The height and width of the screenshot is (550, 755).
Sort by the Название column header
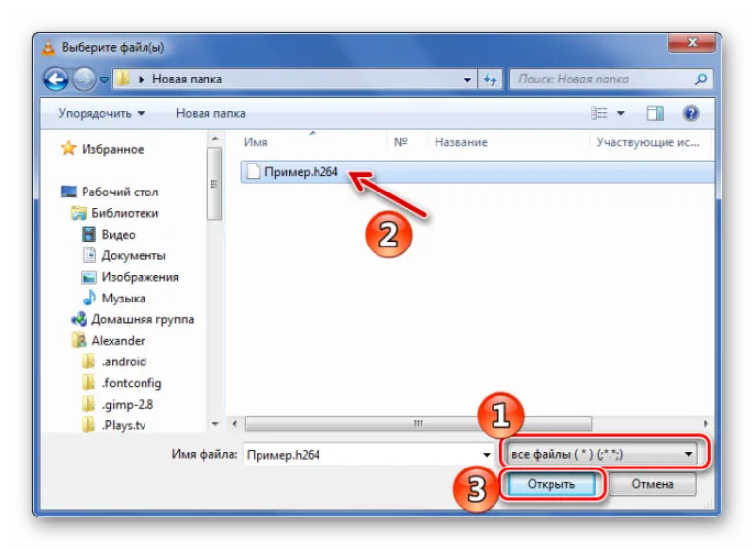pos(461,142)
